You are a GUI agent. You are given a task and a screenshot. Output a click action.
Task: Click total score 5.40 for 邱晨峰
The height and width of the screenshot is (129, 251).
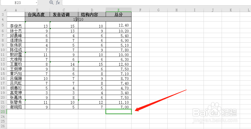[119, 35]
